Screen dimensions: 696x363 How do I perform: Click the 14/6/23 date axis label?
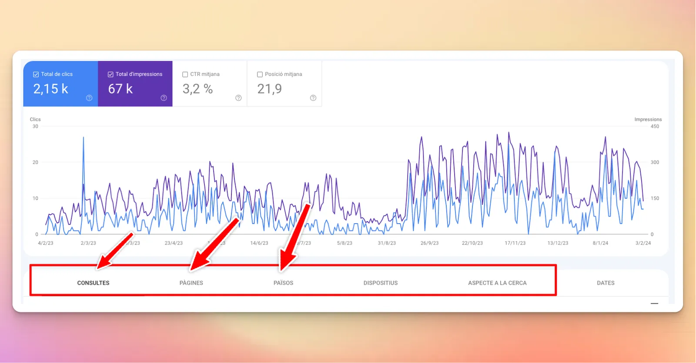coord(259,243)
